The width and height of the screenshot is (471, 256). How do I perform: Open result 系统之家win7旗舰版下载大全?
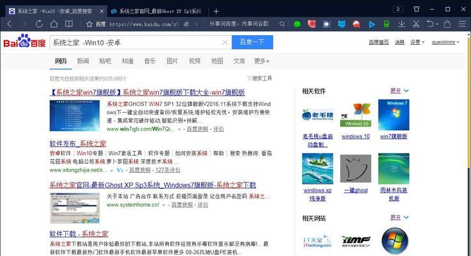click(147, 92)
